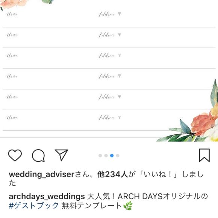Select the second carousel page dot
This screenshot has height=218, width=218.
click(106, 156)
